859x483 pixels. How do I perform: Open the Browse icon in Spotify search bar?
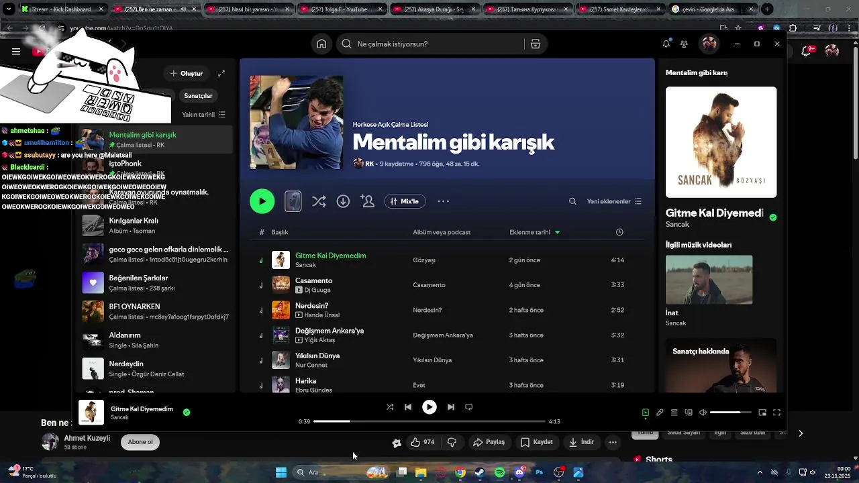tap(536, 44)
